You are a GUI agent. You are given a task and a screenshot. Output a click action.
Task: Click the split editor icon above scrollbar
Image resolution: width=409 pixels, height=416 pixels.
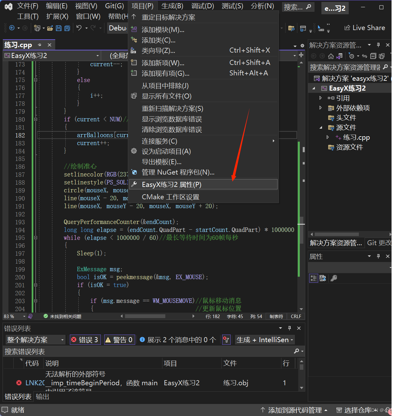pyautogui.click(x=301, y=55)
